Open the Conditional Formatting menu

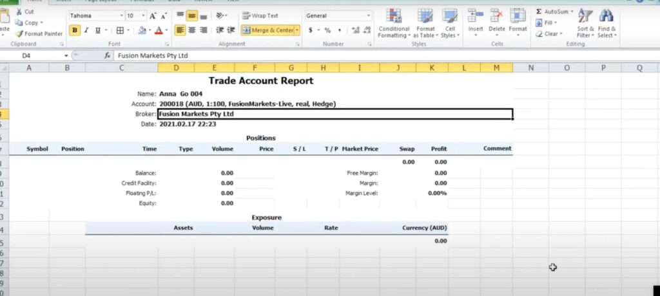[394, 23]
